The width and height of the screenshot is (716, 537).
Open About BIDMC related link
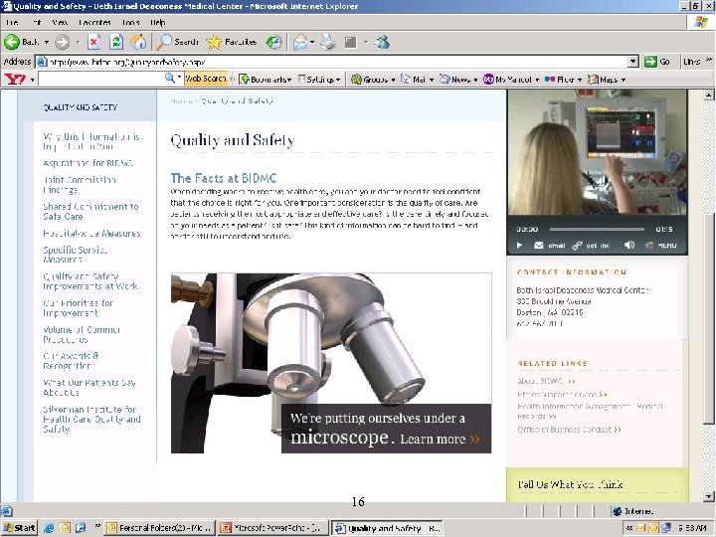click(x=546, y=381)
